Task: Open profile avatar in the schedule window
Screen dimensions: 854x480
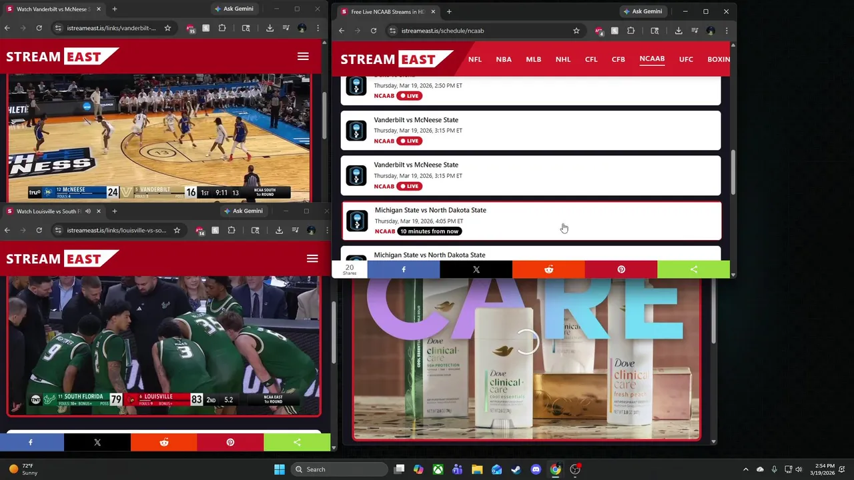Action: pyautogui.click(x=711, y=31)
